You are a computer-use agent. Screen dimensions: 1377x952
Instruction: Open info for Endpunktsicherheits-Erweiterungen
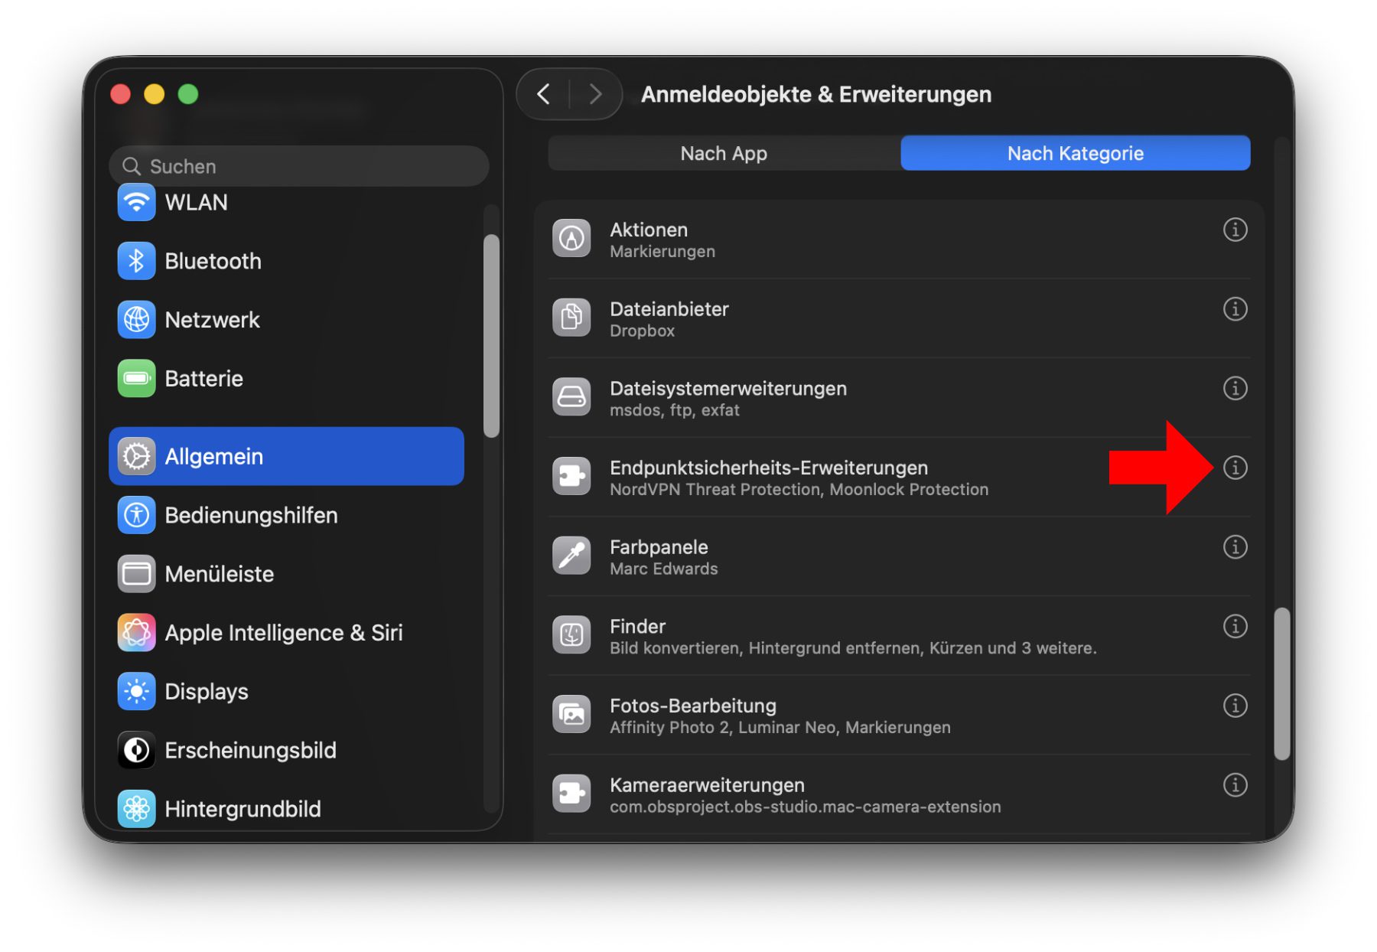[1234, 468]
